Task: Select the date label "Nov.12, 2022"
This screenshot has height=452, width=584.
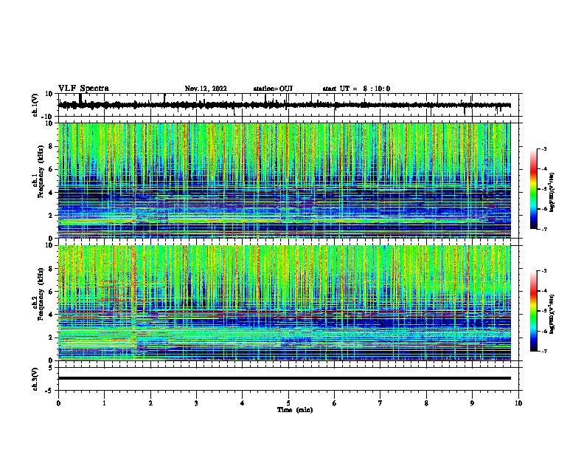Action: [206, 89]
